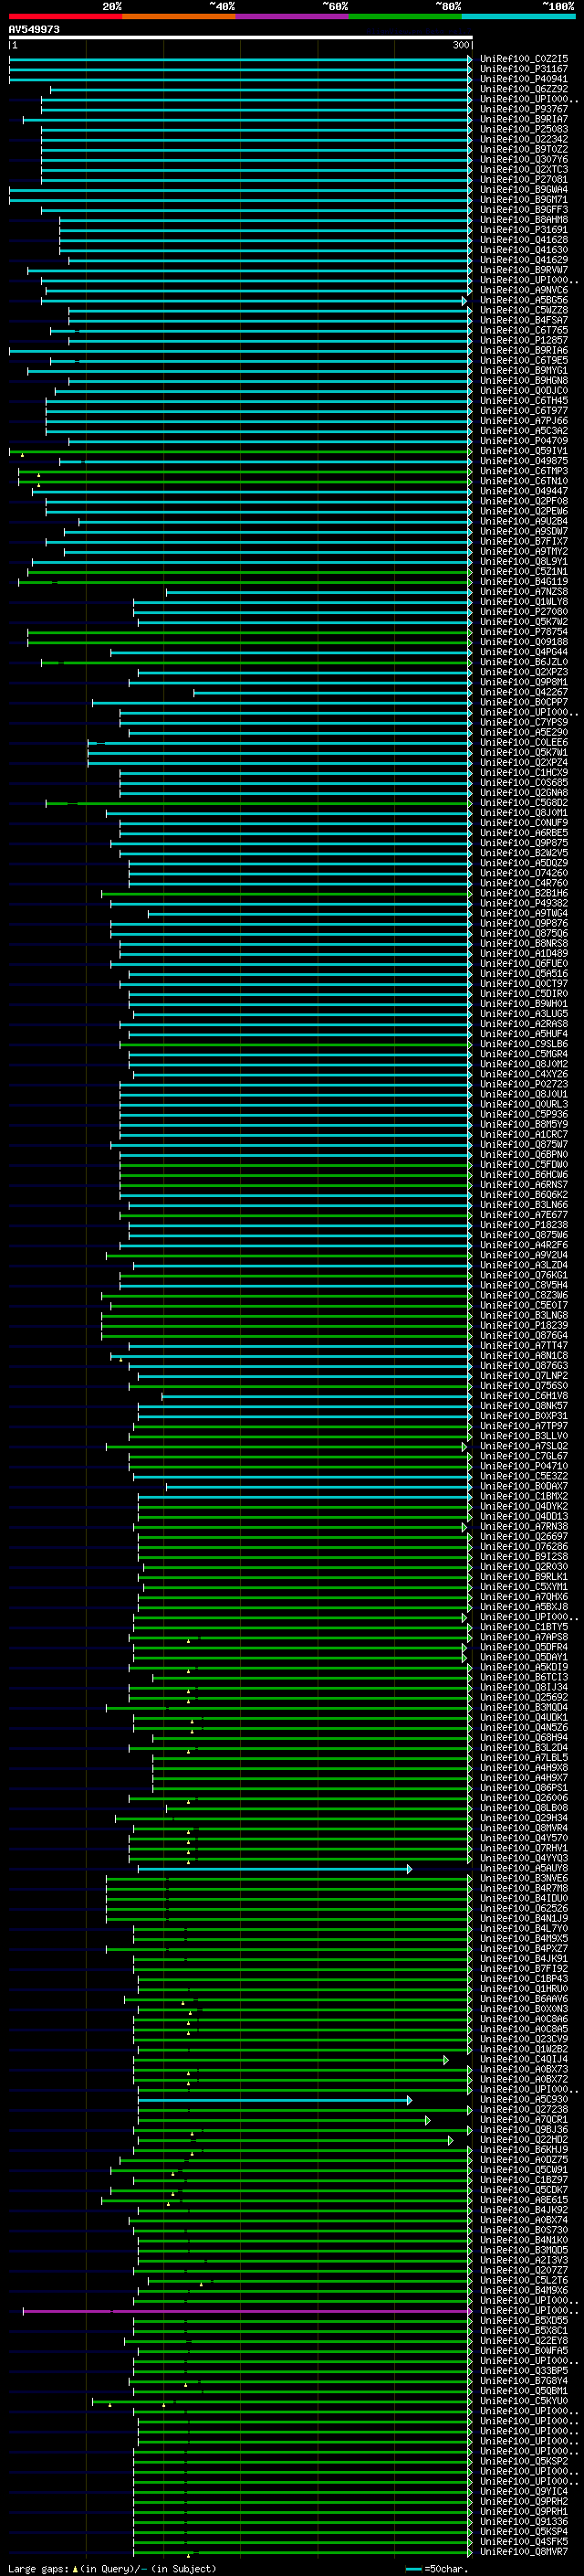
Task: Open hit UniRef100_Q6ZZ92
Action: pos(524,89)
